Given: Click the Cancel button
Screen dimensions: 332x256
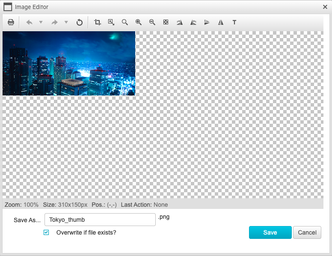Looking at the screenshot, I should pyautogui.click(x=307, y=232).
